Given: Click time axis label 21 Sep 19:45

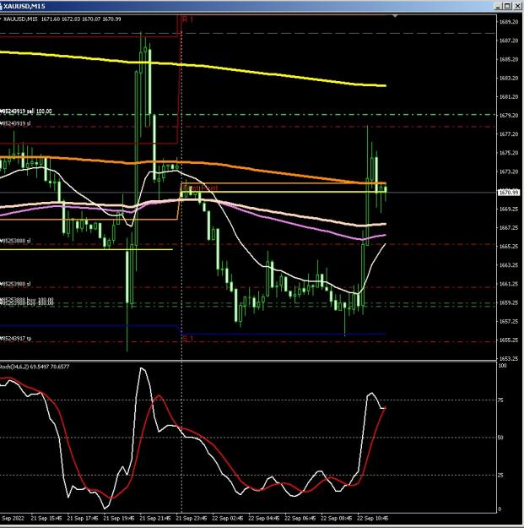Looking at the screenshot, I should (119, 518).
